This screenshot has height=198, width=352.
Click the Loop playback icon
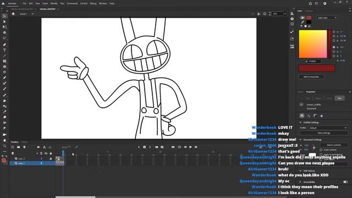(180, 147)
